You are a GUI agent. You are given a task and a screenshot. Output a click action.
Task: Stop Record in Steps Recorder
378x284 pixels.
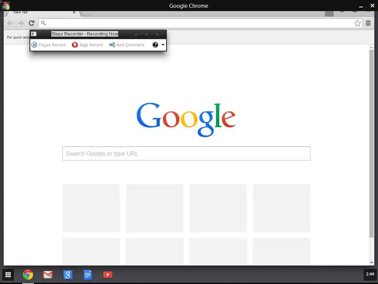87,45
